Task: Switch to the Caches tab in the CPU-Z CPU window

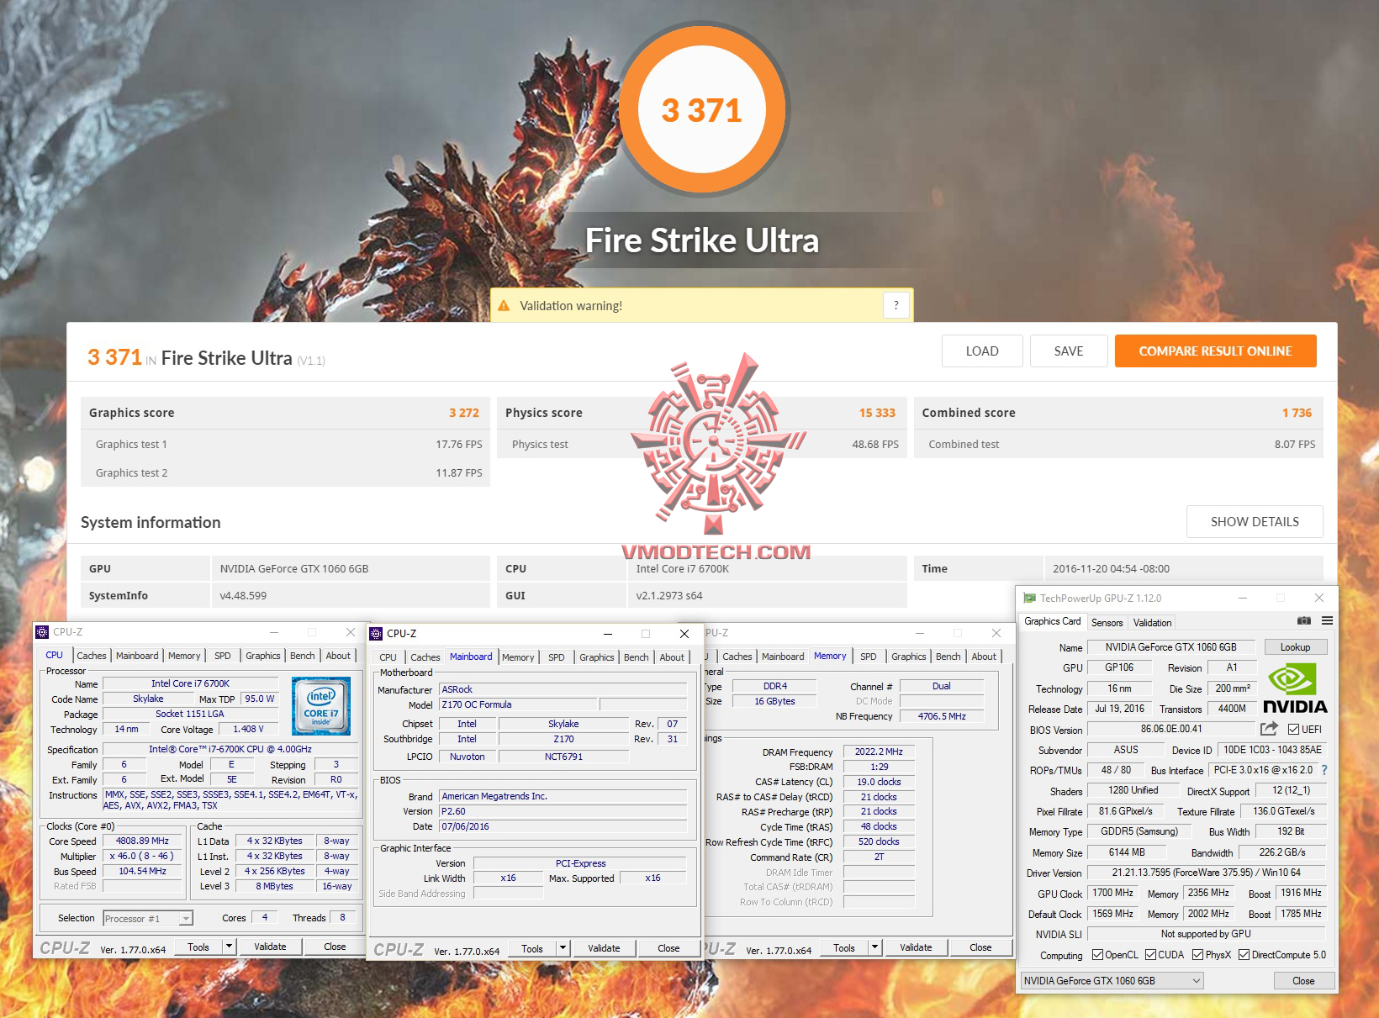Action: 92,656
